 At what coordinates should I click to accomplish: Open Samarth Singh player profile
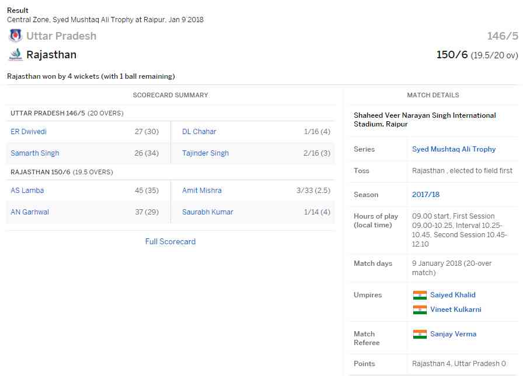click(34, 153)
